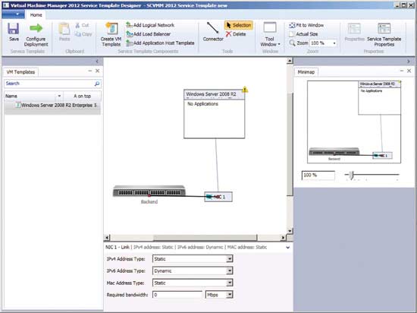Add Load Balancer component
This screenshot has height=313, width=417.
[x=149, y=34]
